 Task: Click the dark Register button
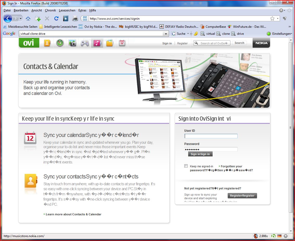click(x=242, y=196)
